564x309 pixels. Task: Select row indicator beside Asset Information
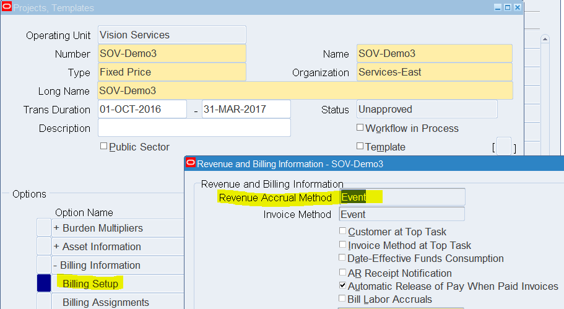[44, 246]
